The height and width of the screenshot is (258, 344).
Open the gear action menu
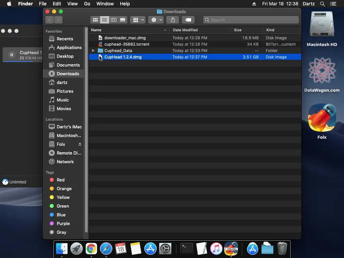point(156,20)
